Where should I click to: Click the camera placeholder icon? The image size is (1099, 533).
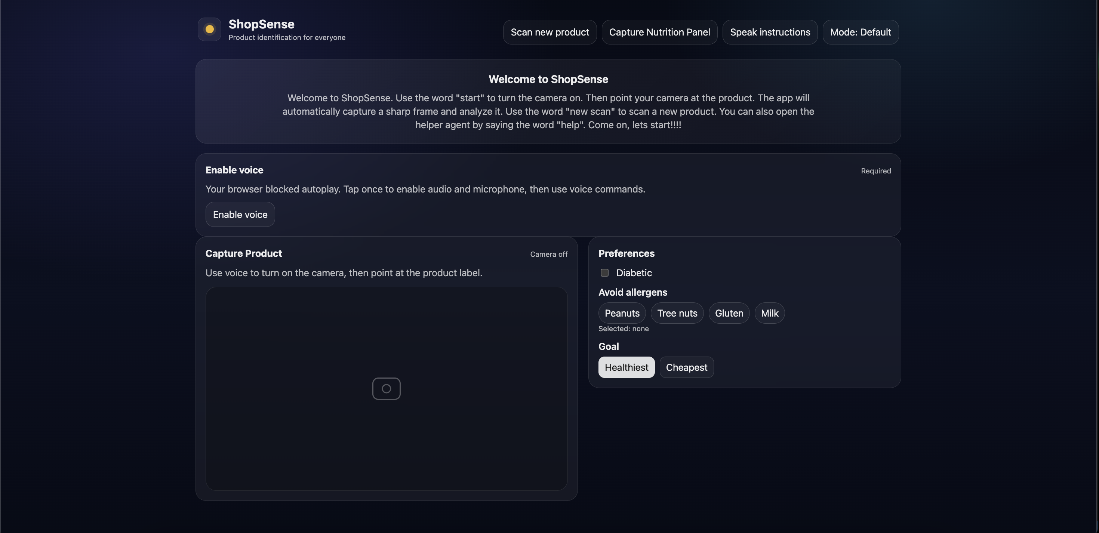(x=386, y=389)
